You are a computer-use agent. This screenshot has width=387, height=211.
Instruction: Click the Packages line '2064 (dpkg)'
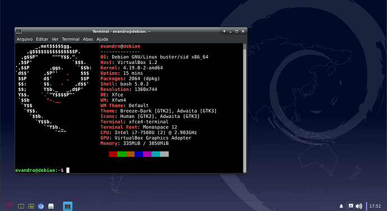point(130,79)
